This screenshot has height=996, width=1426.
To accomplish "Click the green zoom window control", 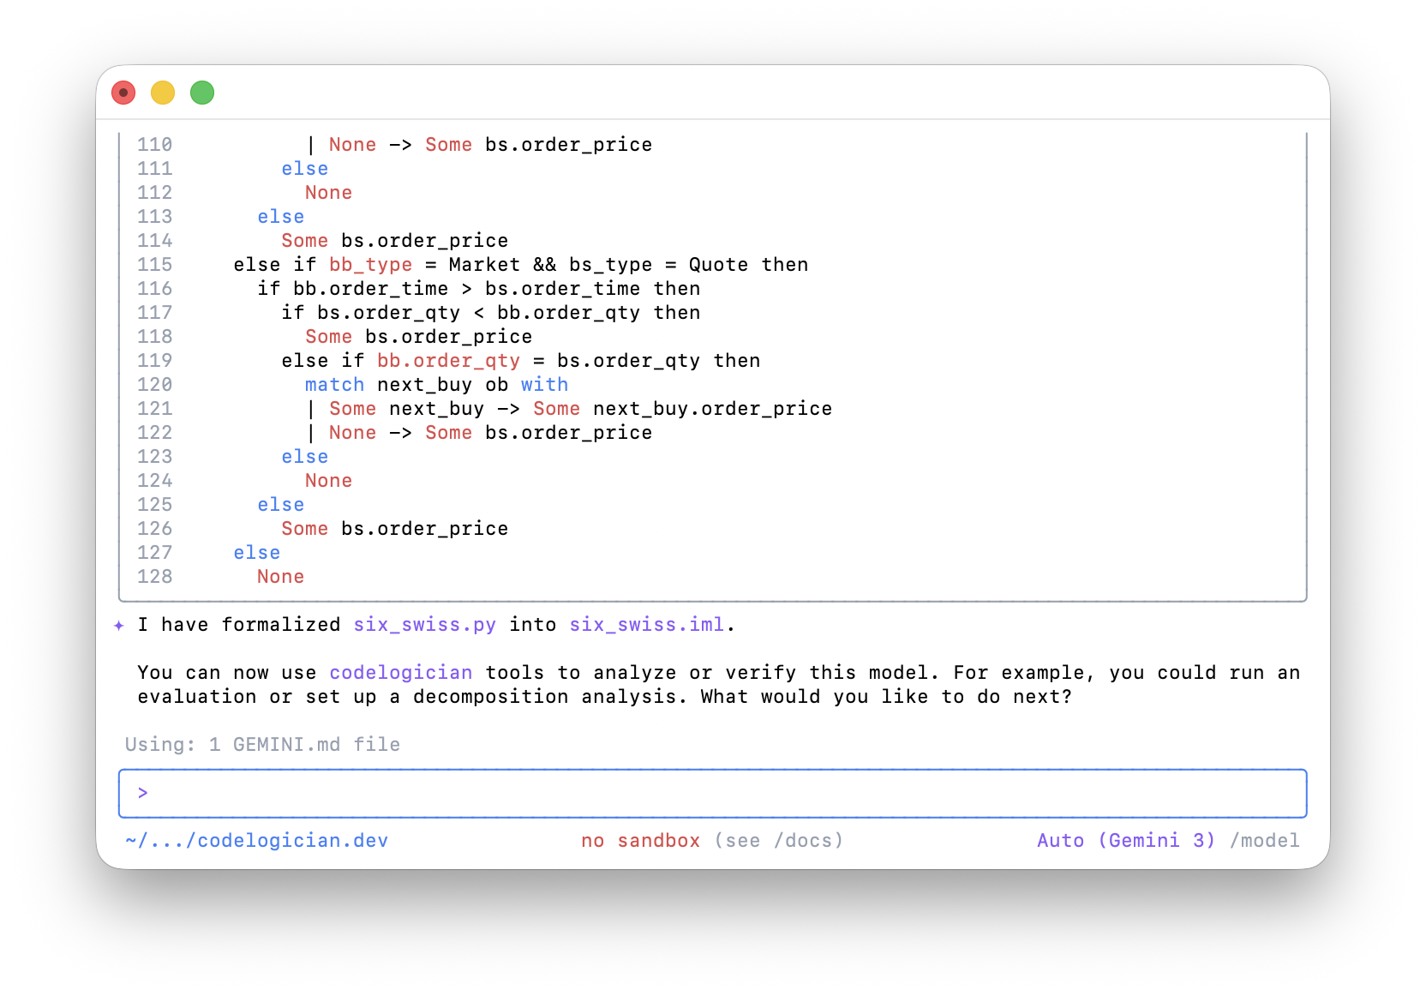I will coord(201,92).
